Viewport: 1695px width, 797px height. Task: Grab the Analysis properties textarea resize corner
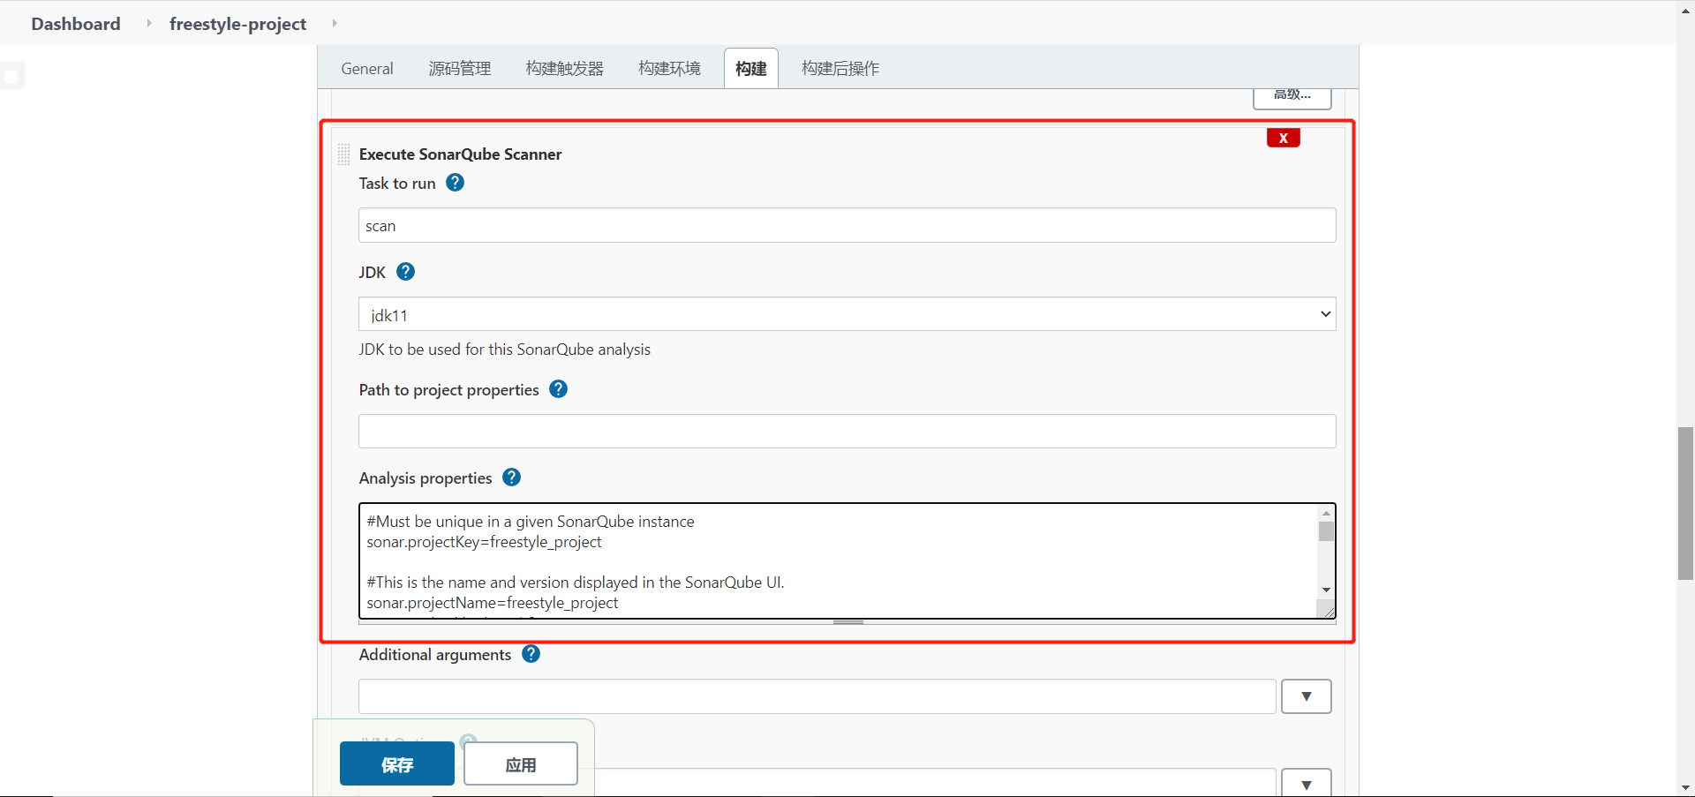(1326, 609)
